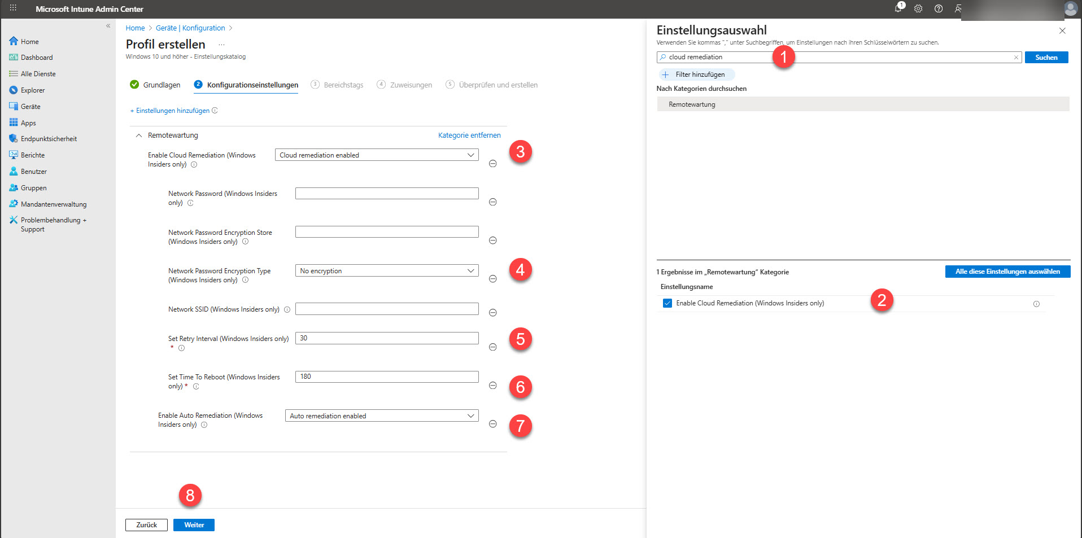Screen dimensions: 1082x538
Task: Select the Remotewartung category result
Action: coord(863,104)
